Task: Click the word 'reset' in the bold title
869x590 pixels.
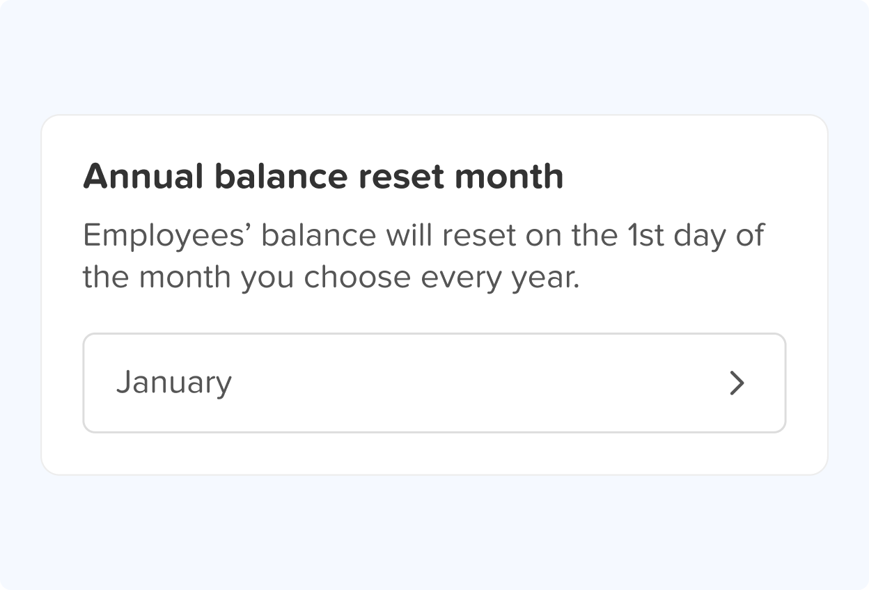Action: tap(400, 177)
